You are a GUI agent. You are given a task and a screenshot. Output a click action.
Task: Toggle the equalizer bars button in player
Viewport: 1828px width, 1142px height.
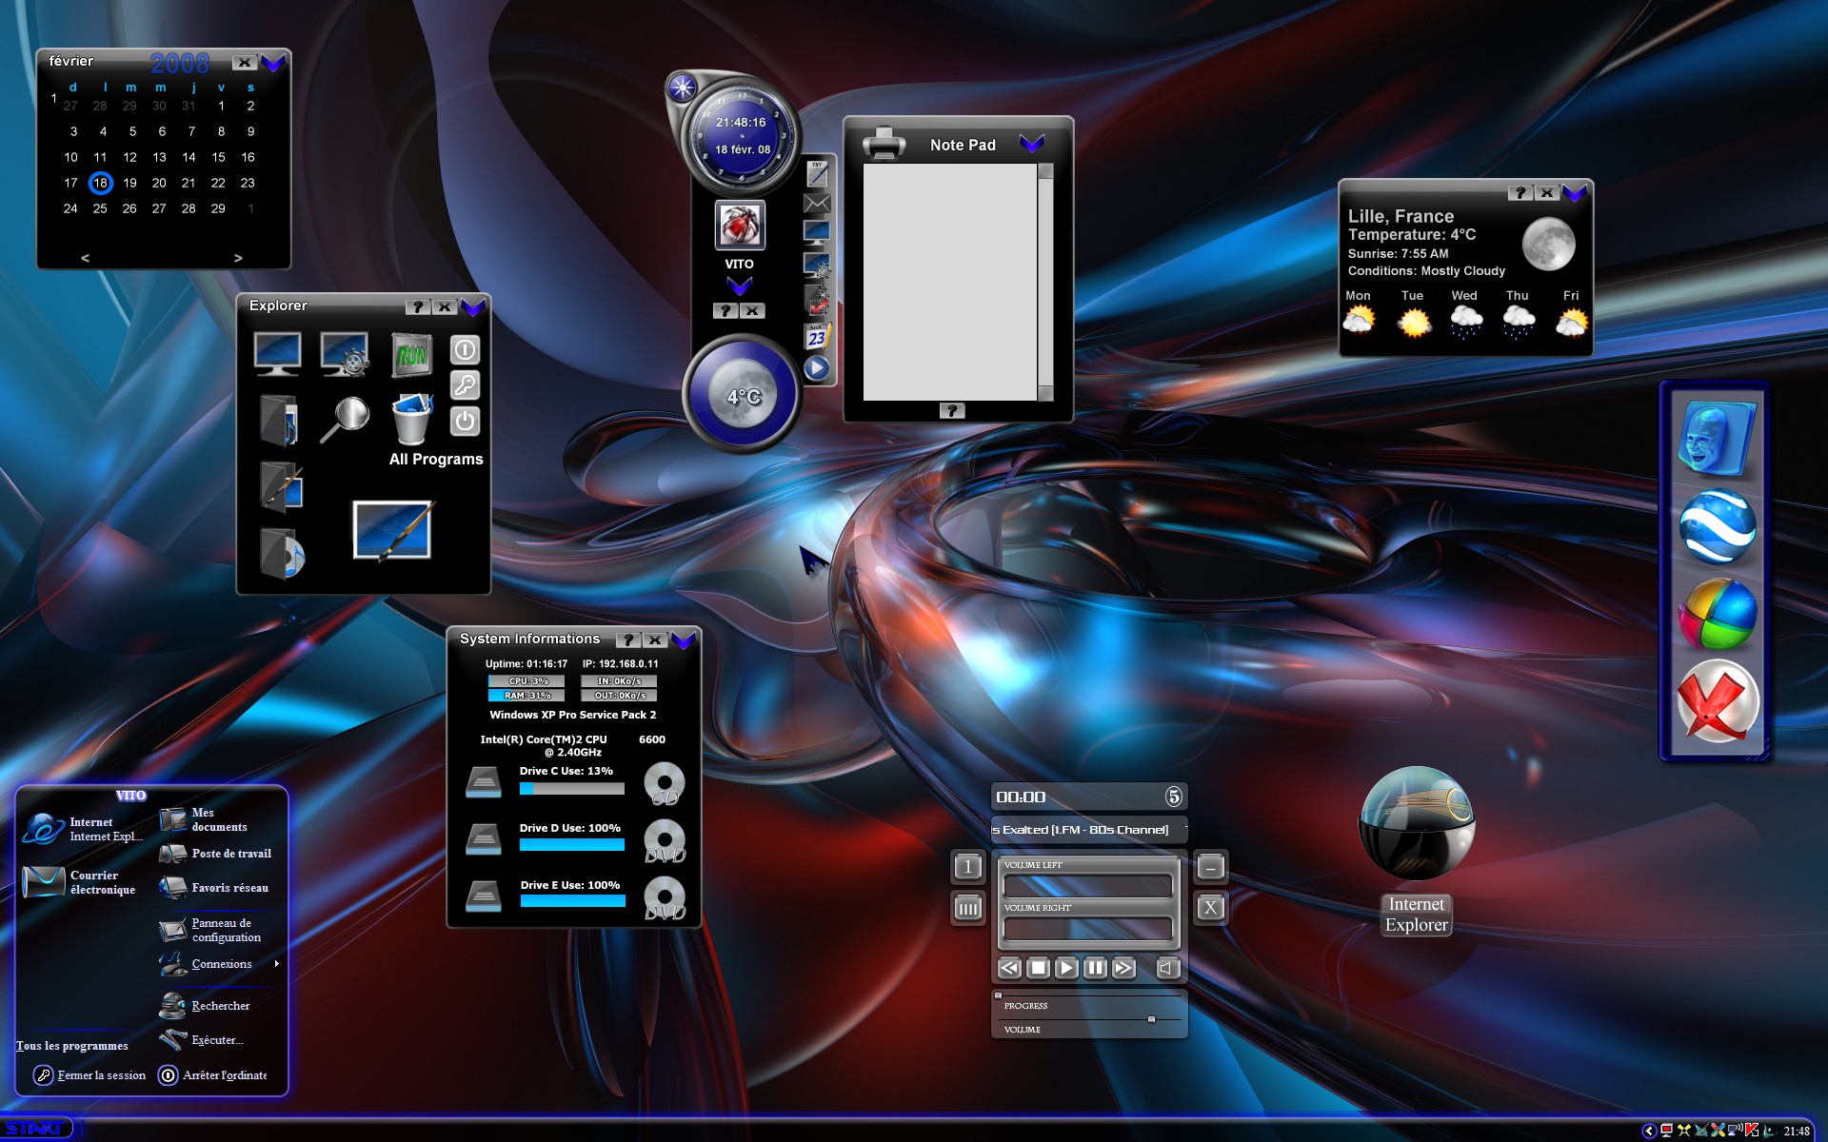pyautogui.click(x=968, y=908)
